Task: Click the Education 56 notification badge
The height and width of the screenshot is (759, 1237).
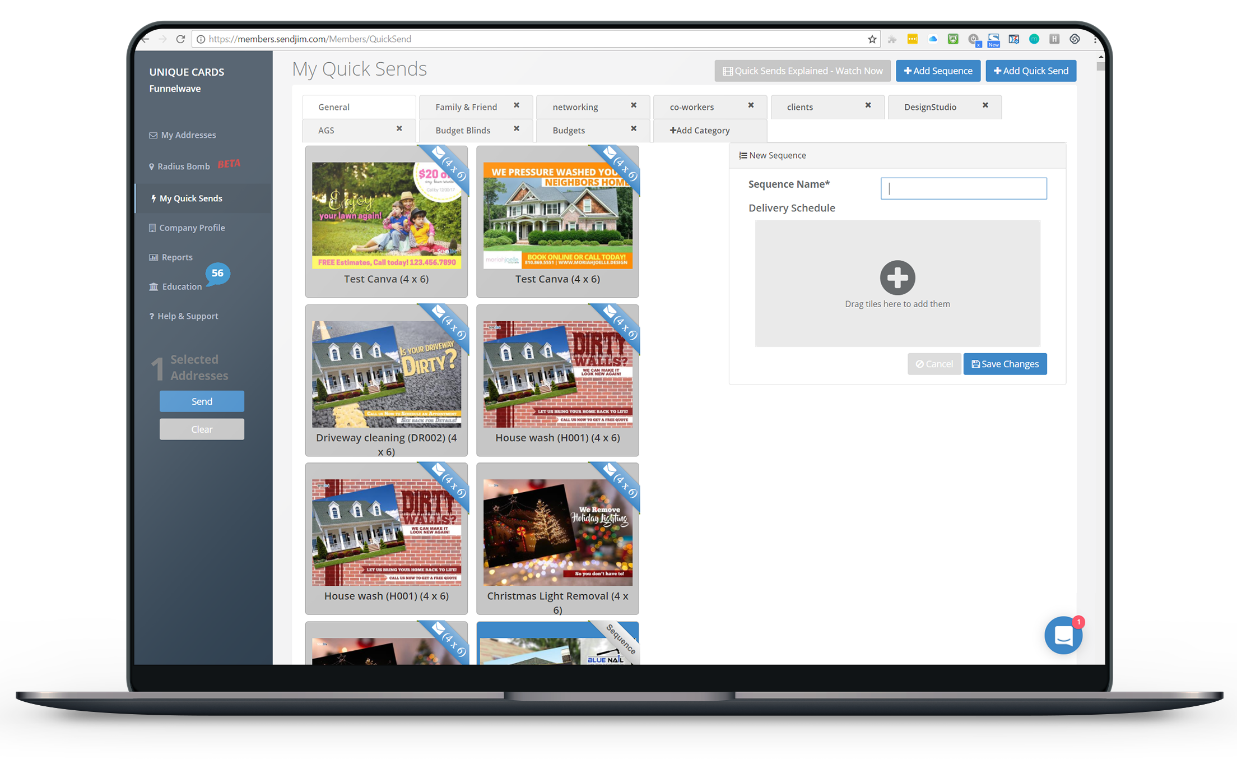Action: pyautogui.click(x=217, y=274)
